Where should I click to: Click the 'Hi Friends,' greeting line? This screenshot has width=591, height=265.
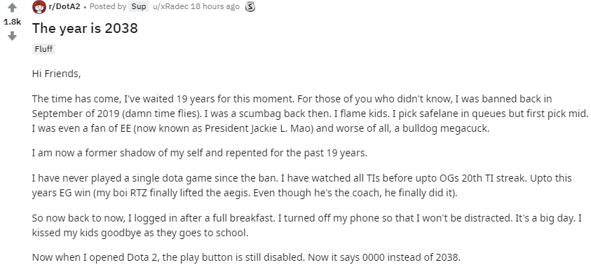point(57,74)
